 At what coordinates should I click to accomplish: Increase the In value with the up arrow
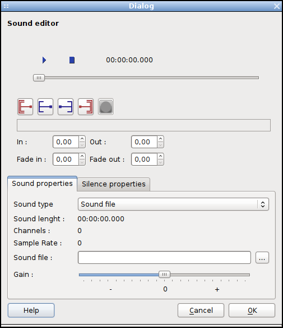(82, 139)
